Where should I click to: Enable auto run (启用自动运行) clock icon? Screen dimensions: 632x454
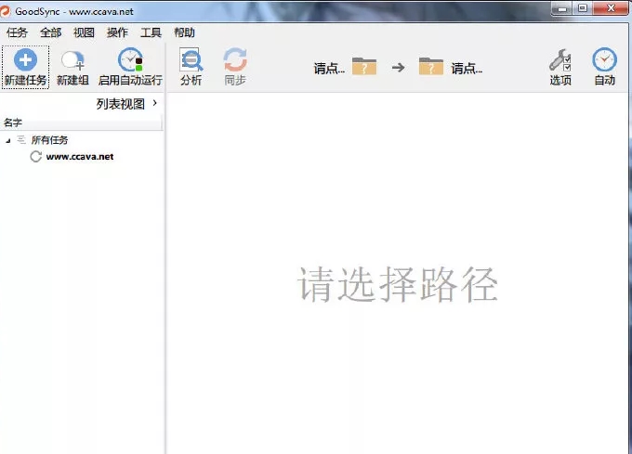tap(130, 60)
